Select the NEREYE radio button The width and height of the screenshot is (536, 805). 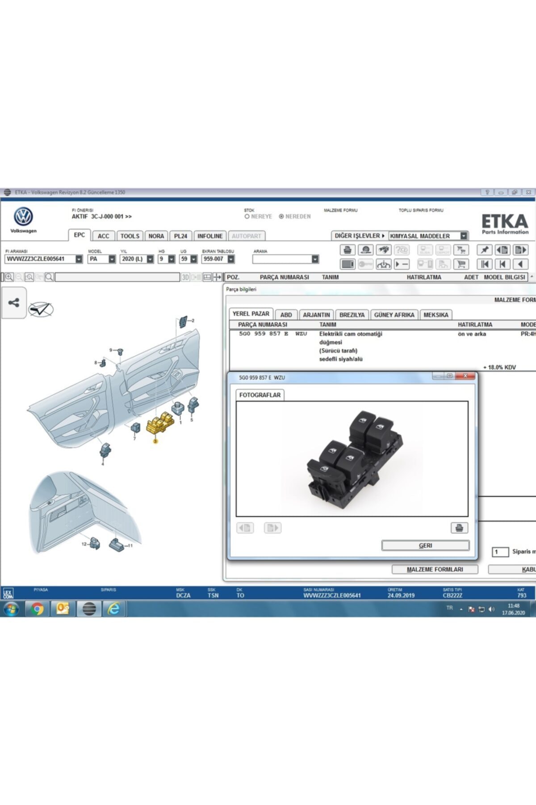point(247,216)
